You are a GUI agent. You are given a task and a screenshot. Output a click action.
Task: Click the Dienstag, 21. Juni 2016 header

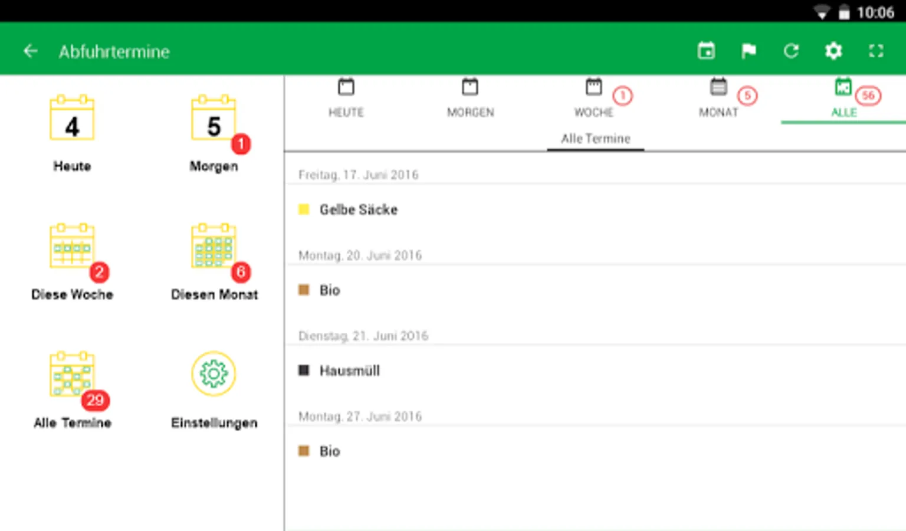click(363, 336)
